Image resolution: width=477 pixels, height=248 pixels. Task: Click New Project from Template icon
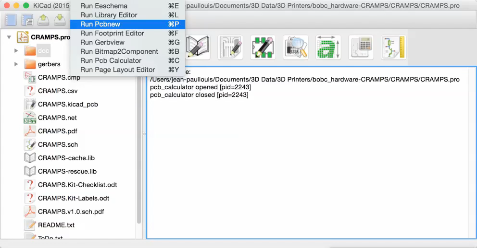pyautogui.click(x=27, y=20)
